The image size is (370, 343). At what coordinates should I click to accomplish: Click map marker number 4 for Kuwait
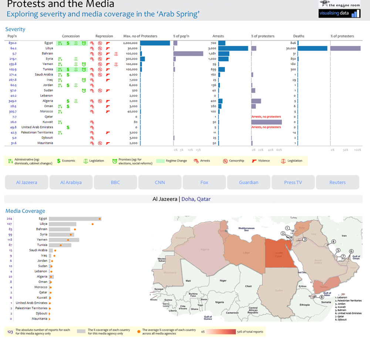[x=333, y=242]
